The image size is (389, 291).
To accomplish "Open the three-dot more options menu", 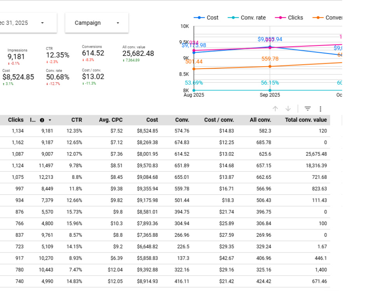I will [x=320, y=109].
